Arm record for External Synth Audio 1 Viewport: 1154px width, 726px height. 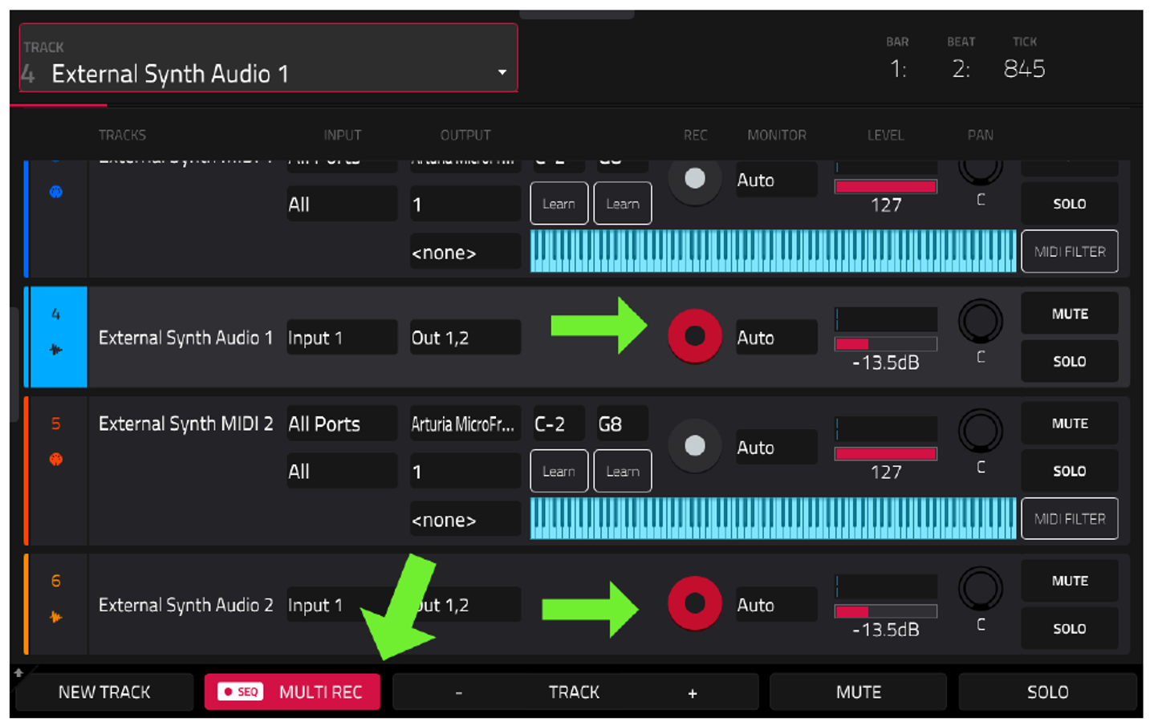click(695, 336)
